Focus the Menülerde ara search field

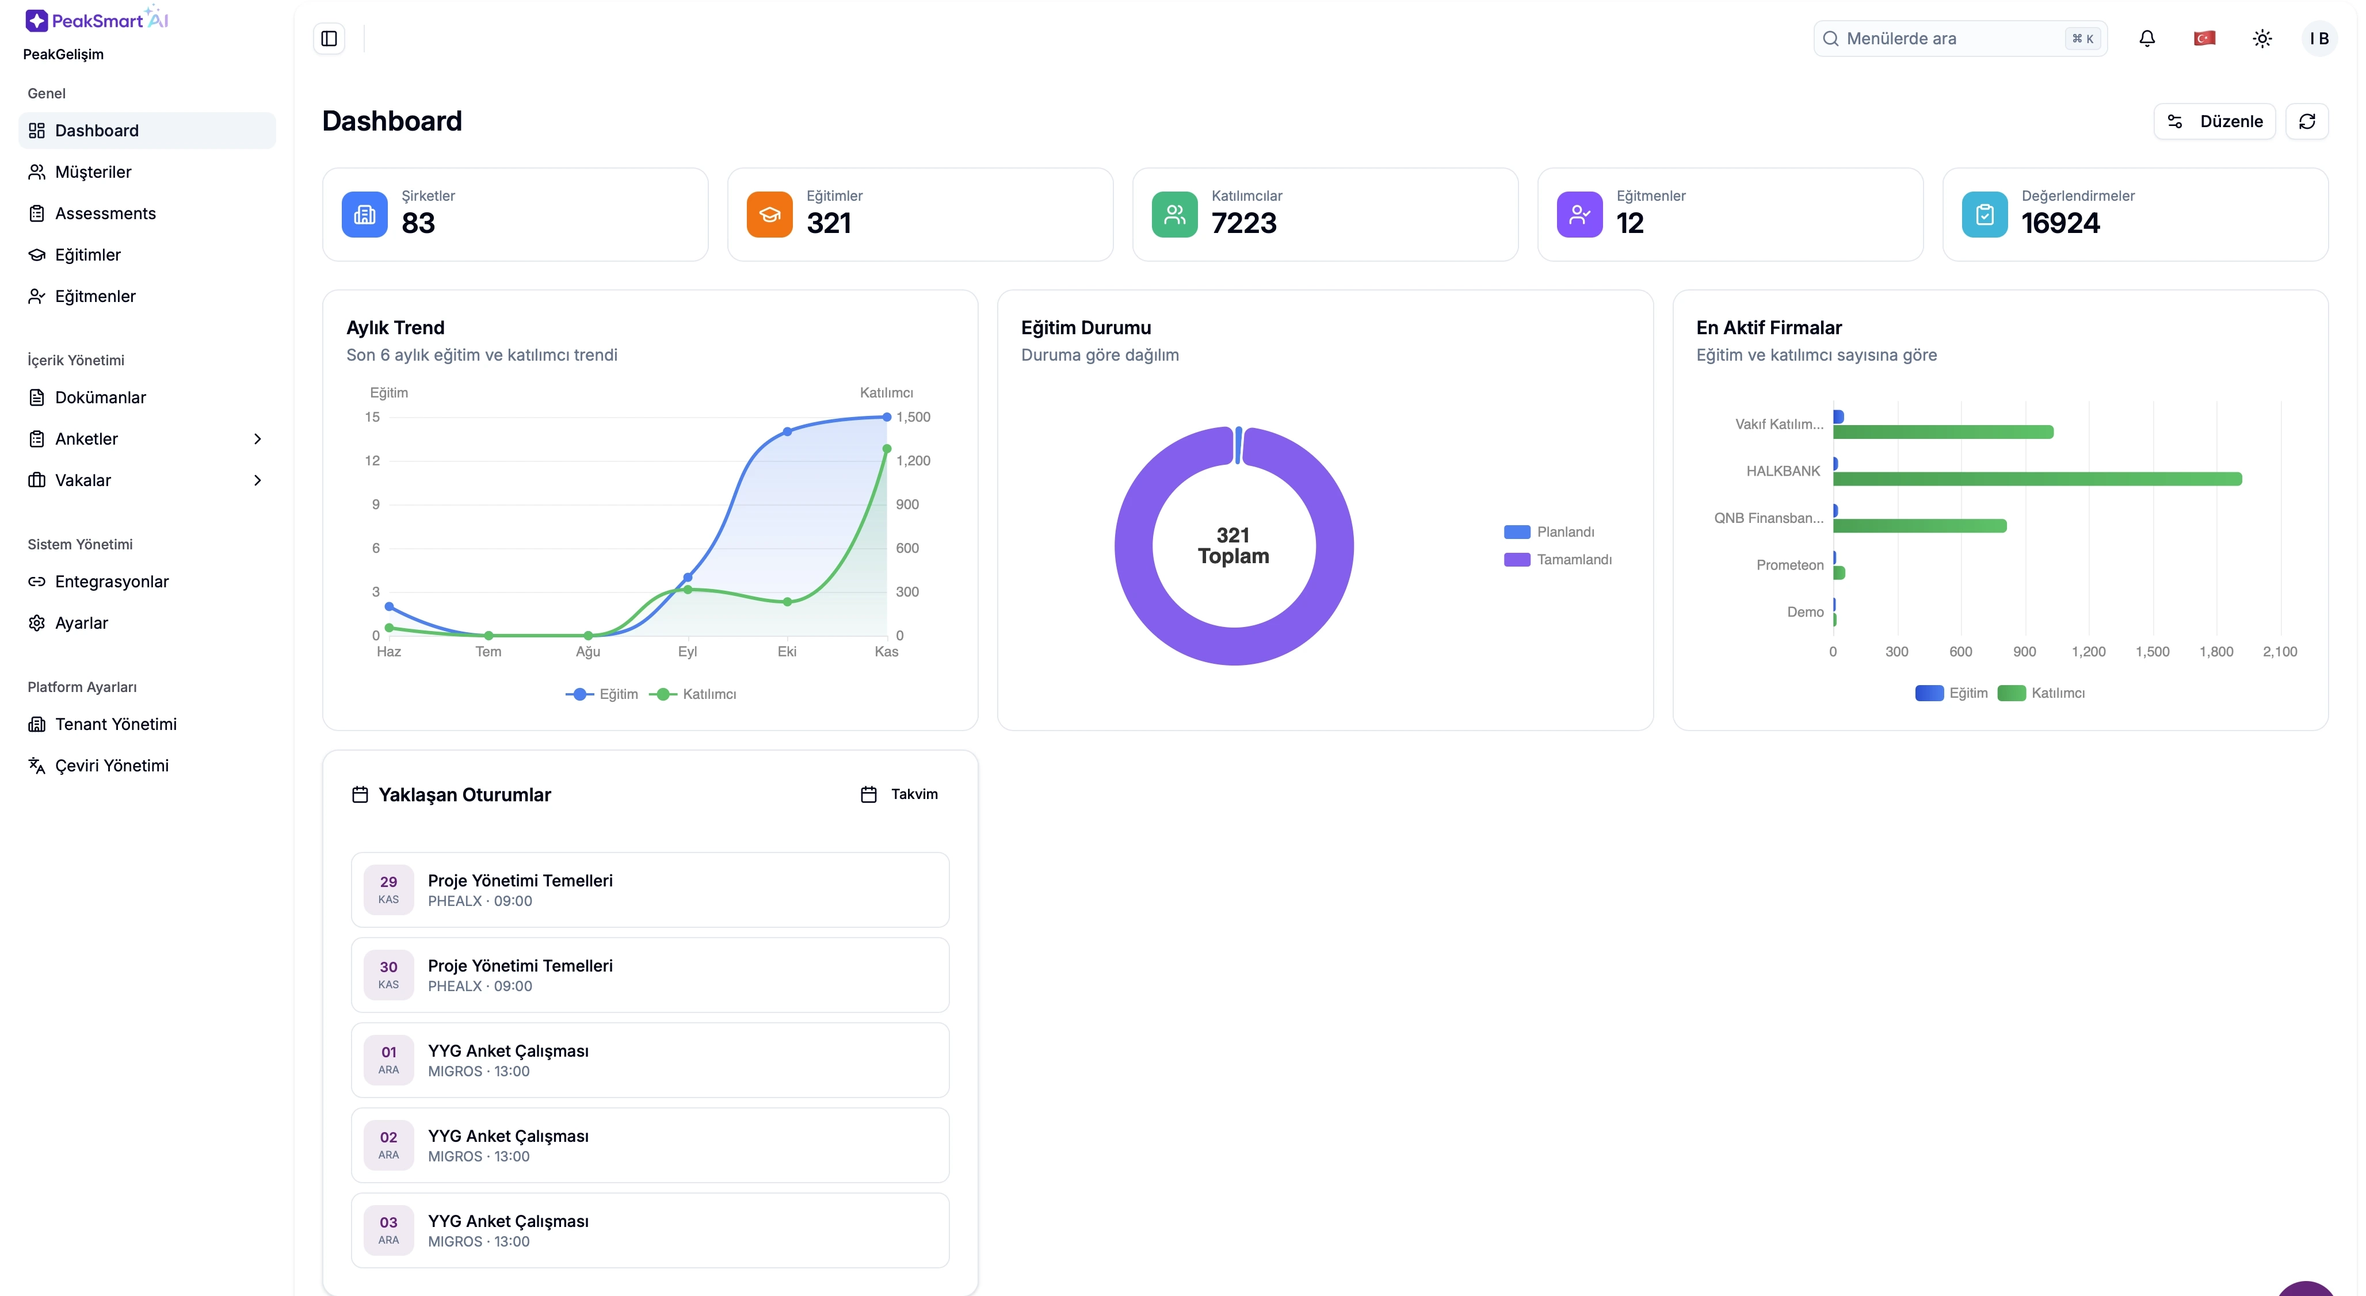[1947, 39]
